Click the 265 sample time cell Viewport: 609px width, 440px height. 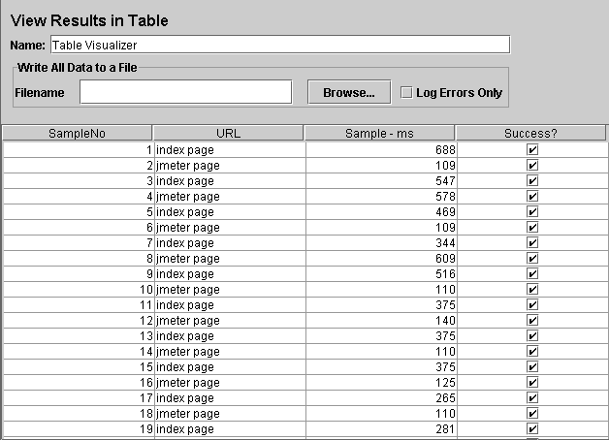click(381, 398)
